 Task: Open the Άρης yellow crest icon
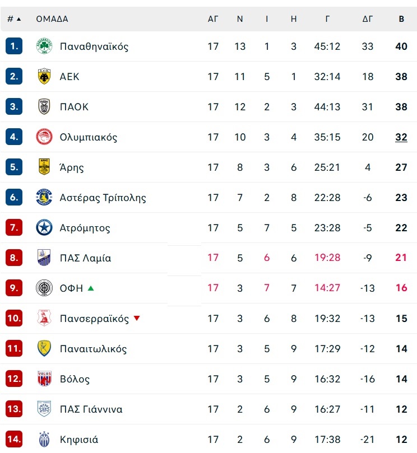pos(44,167)
